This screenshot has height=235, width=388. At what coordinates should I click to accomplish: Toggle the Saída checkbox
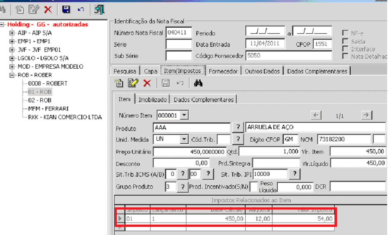coord(346,41)
